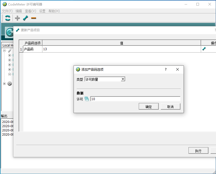Click the 许可 input field containing 10

coord(135,99)
